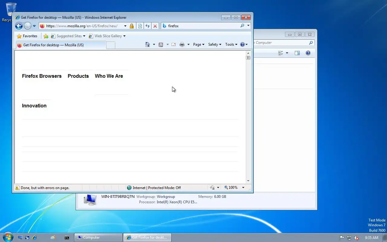The height and width of the screenshot is (242, 387).
Task: Click the Refresh page icon
Action: tap(148, 26)
